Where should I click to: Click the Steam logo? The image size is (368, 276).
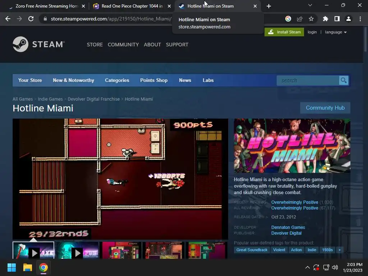39,44
